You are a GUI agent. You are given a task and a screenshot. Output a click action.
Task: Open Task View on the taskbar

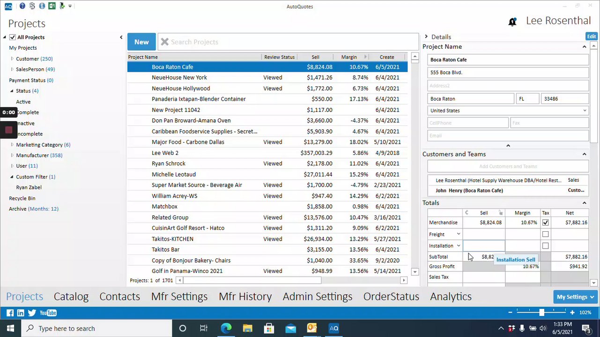click(204, 329)
